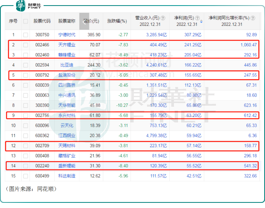265x208 pixels.
Task: Open the 宁德时代 stock link
Action: click(67, 35)
